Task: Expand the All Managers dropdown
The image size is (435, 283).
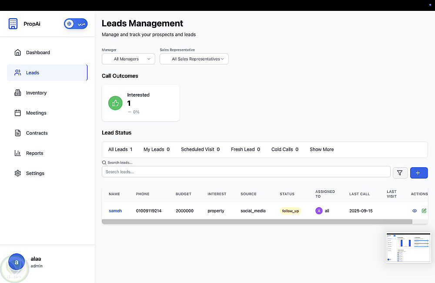Action: (128, 59)
